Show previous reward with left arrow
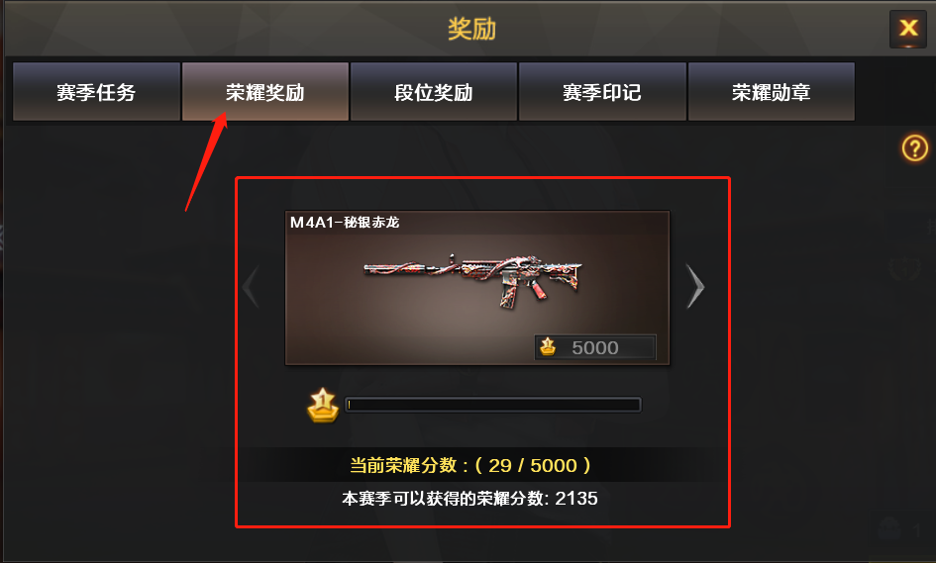 251,286
